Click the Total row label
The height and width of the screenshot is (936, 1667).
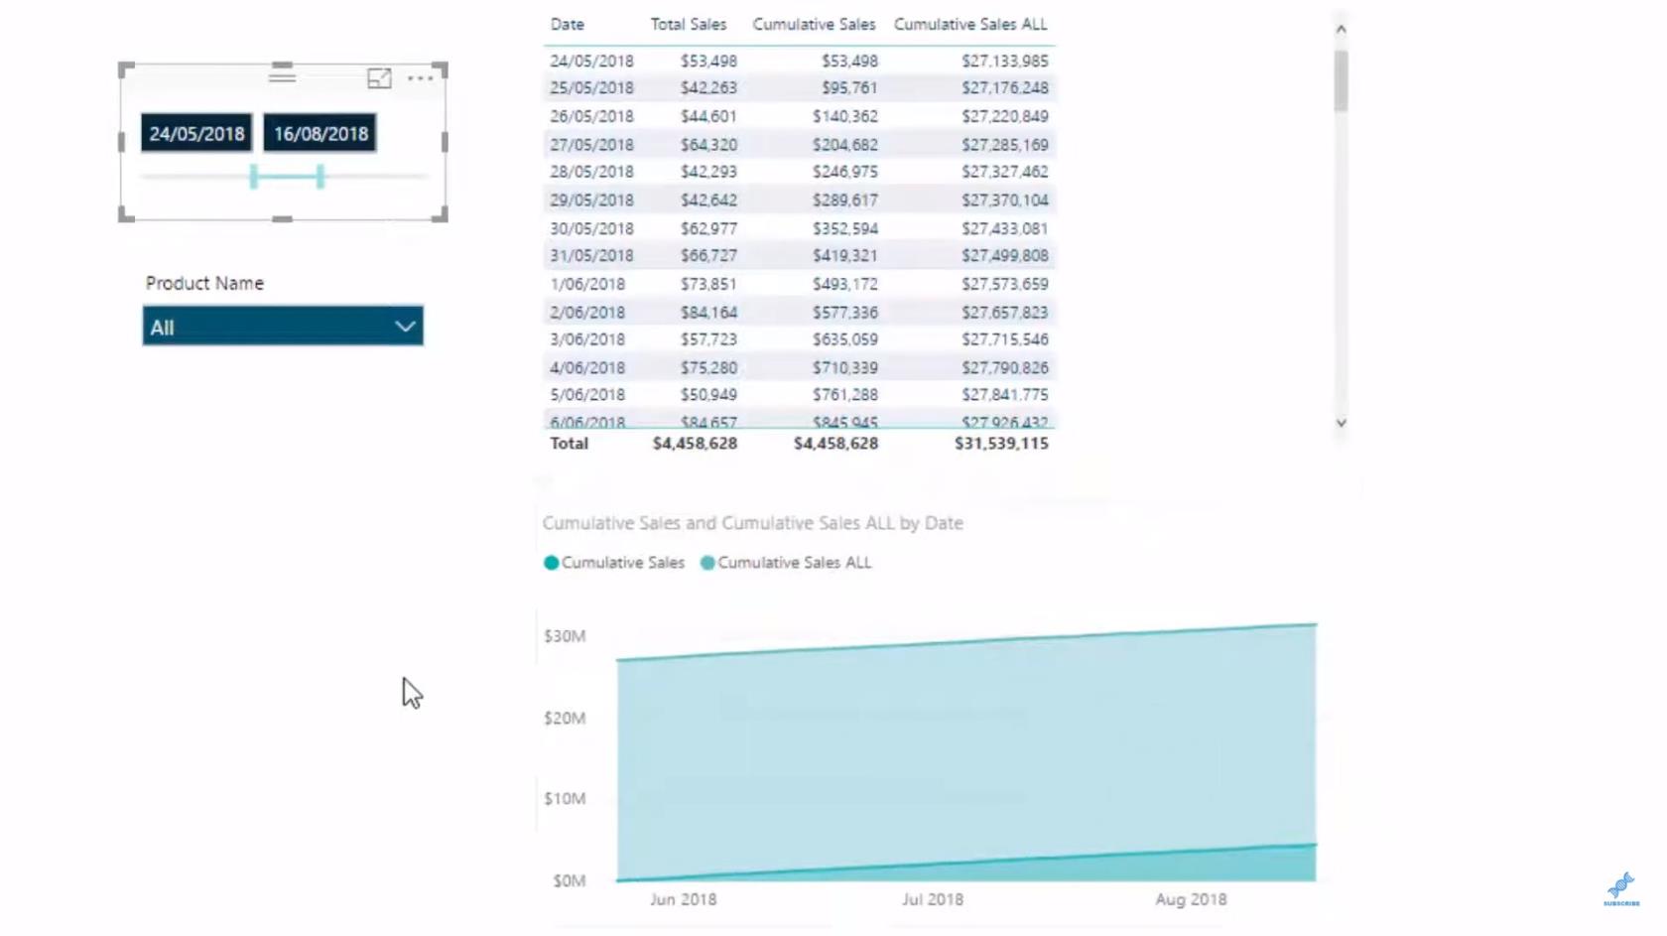tap(569, 444)
